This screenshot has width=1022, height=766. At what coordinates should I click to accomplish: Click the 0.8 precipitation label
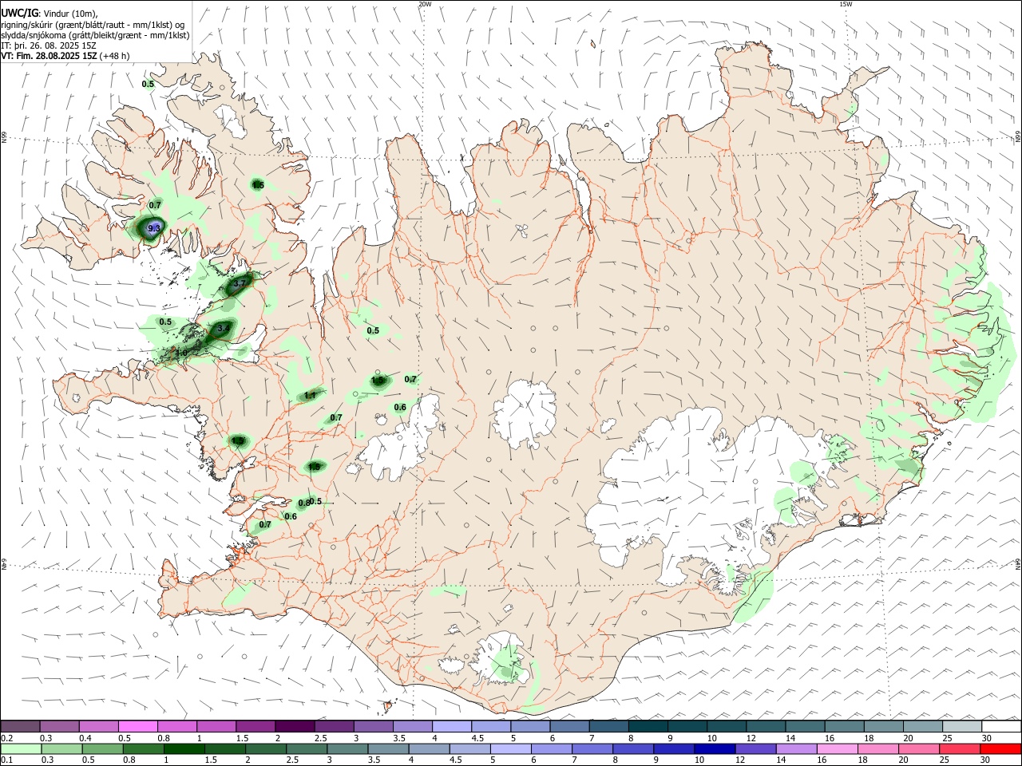coord(304,503)
